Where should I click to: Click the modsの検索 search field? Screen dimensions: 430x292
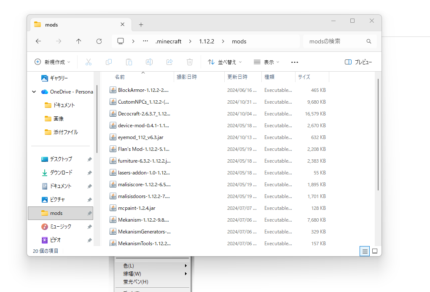coord(335,41)
